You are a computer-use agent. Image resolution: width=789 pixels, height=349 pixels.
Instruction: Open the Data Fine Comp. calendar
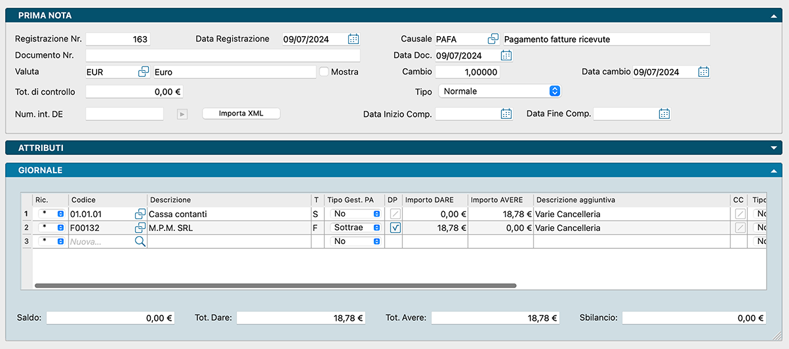pyautogui.click(x=664, y=114)
